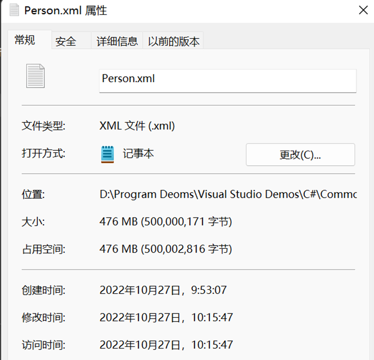Click the large document file icon
This screenshot has height=360, width=374.
35,76
